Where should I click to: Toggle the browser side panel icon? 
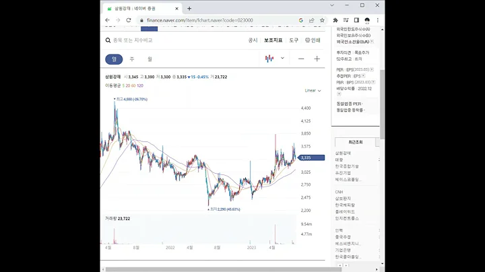point(356,20)
